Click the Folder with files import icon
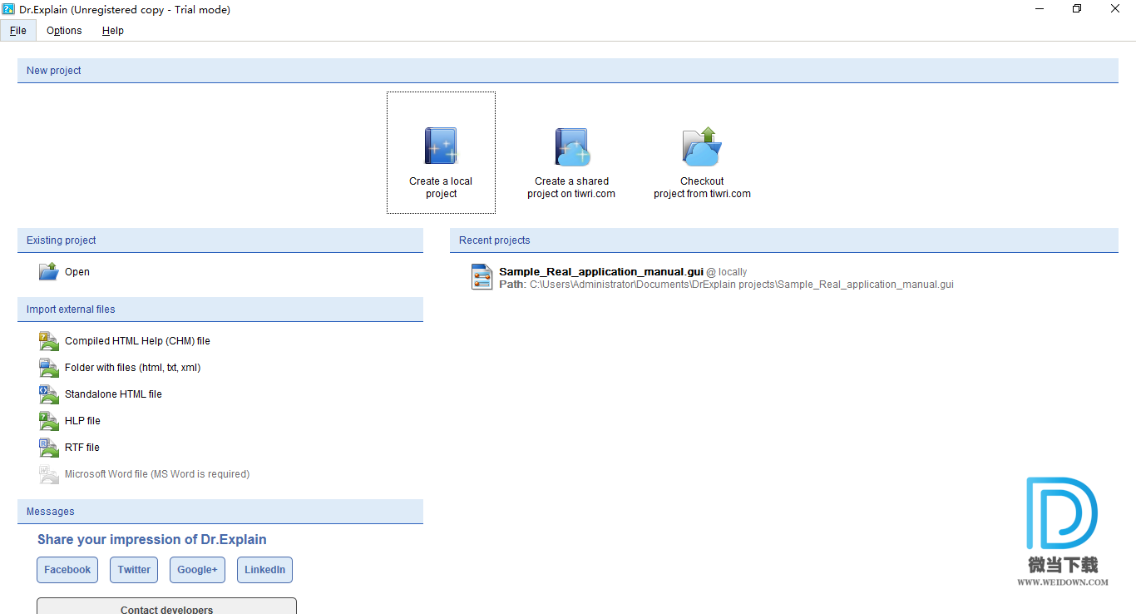Screen dimensions: 1136x614 pos(49,367)
